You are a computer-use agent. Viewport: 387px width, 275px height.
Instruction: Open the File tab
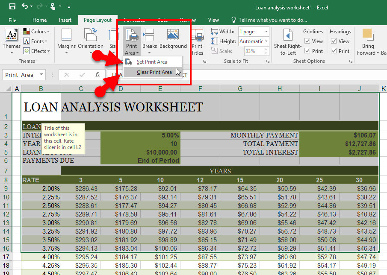click(x=12, y=20)
